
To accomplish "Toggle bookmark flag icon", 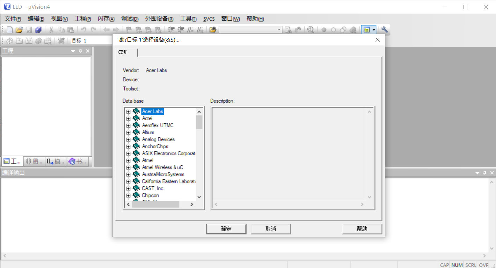I will pos(129,30).
